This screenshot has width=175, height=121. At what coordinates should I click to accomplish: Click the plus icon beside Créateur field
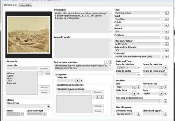click(x=167, y=38)
